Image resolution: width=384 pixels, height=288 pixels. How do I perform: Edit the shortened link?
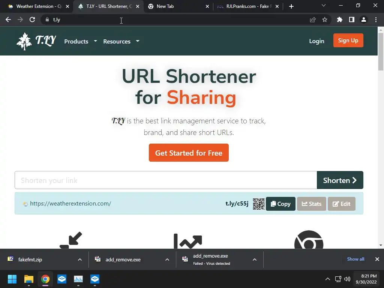(341, 204)
